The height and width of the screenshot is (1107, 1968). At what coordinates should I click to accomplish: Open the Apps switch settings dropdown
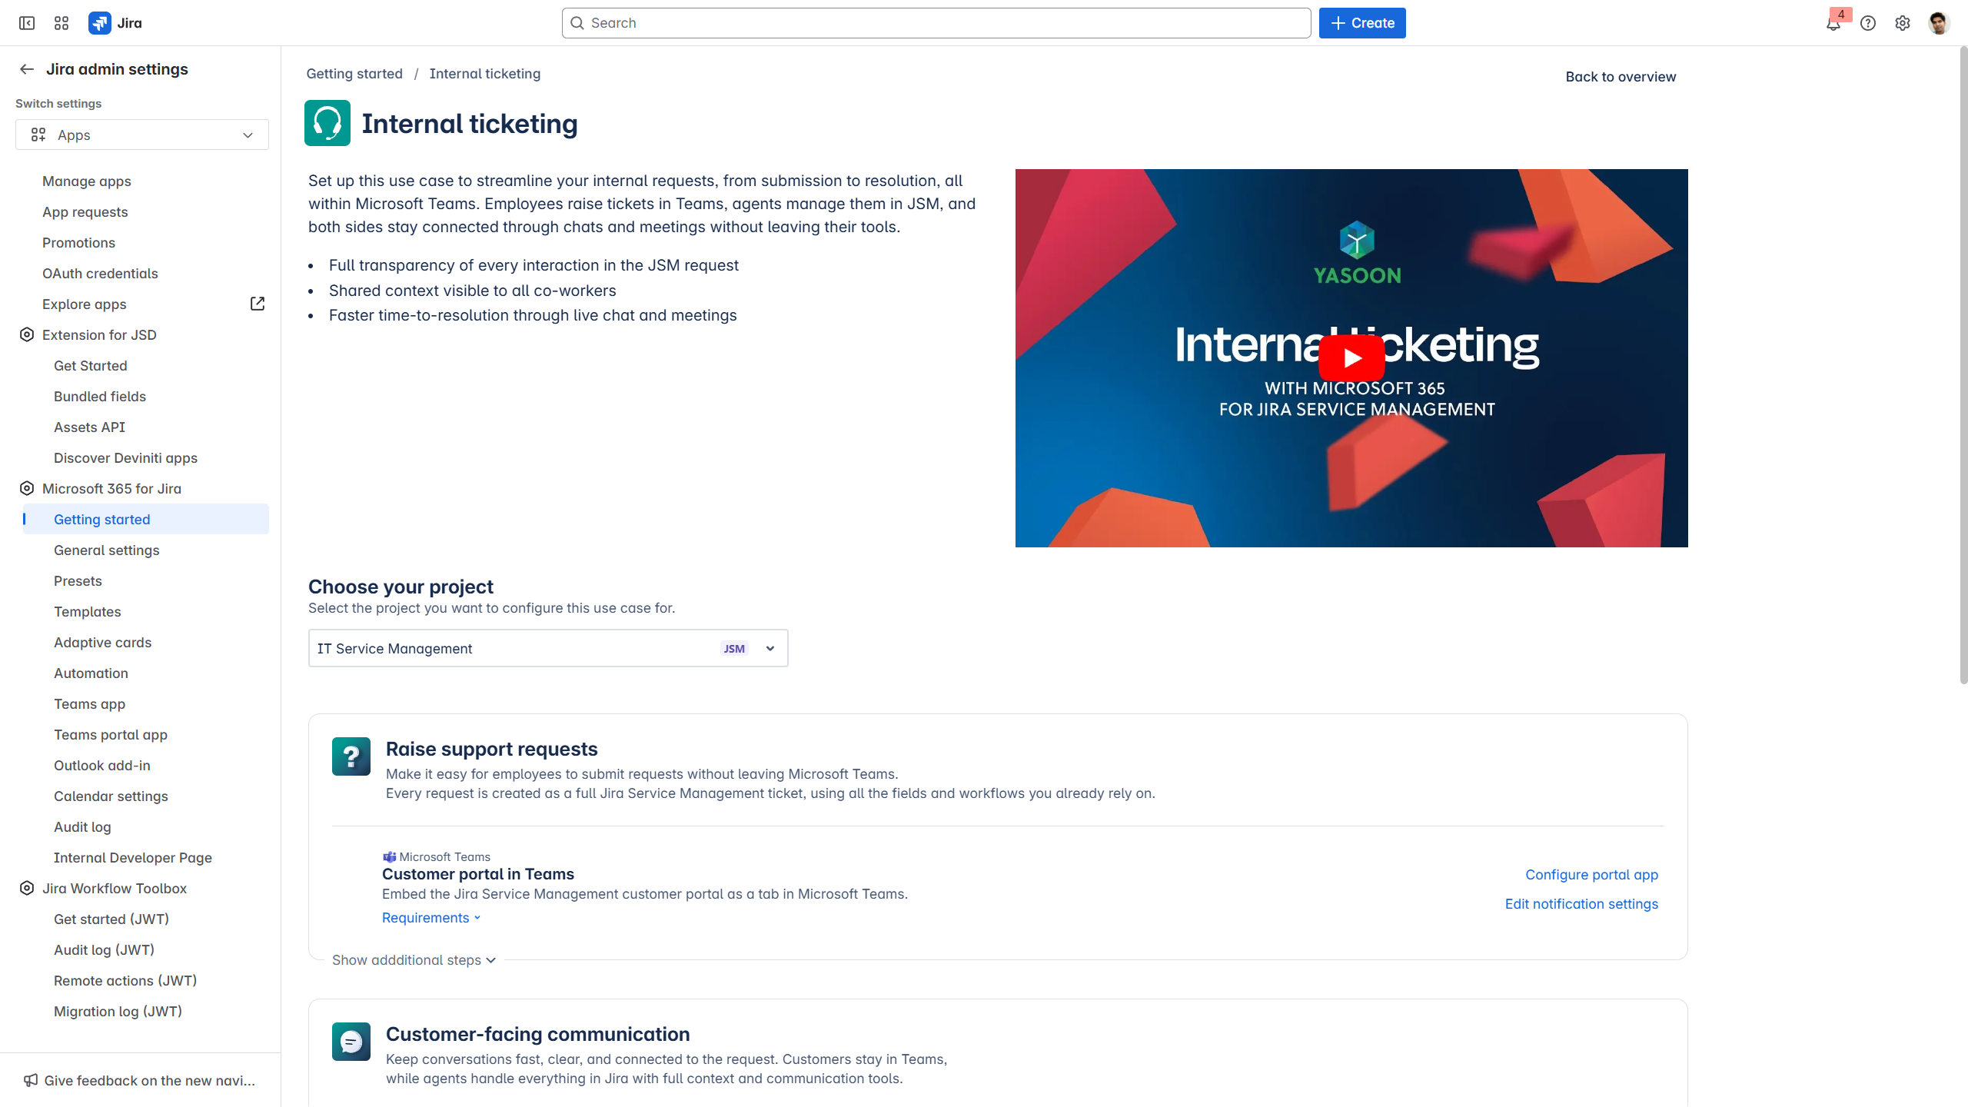(142, 135)
